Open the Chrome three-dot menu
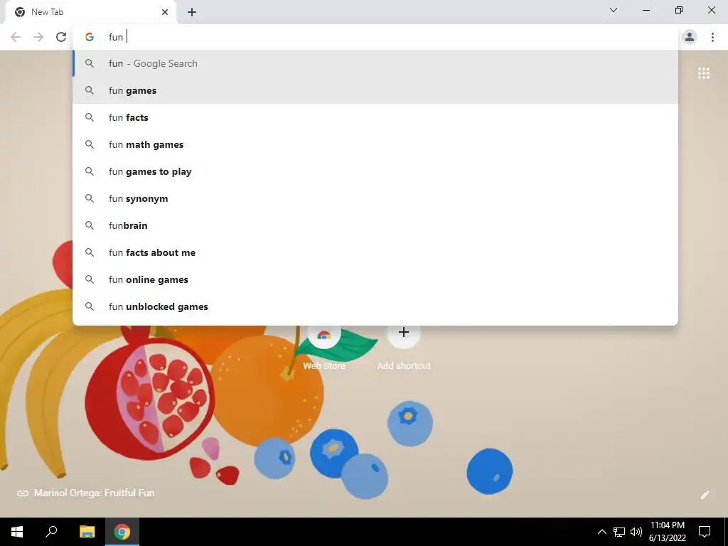 coord(712,37)
